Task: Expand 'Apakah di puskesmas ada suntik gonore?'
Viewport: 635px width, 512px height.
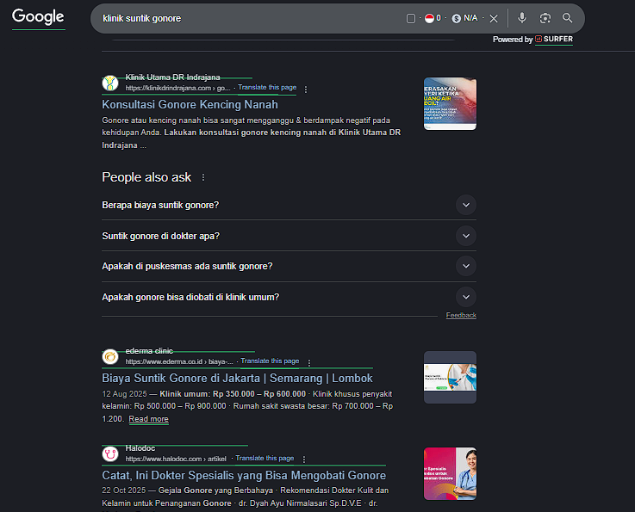Action: pos(465,266)
